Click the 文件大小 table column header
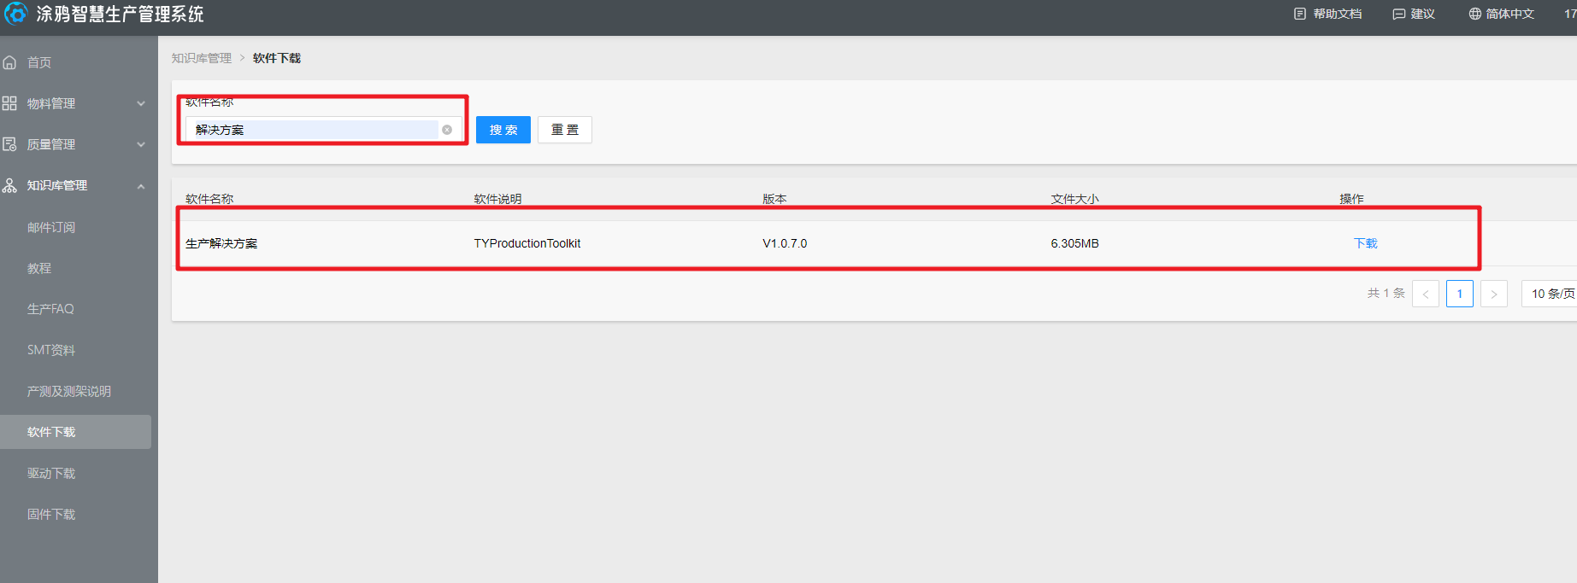The image size is (1577, 583). pos(1075,199)
